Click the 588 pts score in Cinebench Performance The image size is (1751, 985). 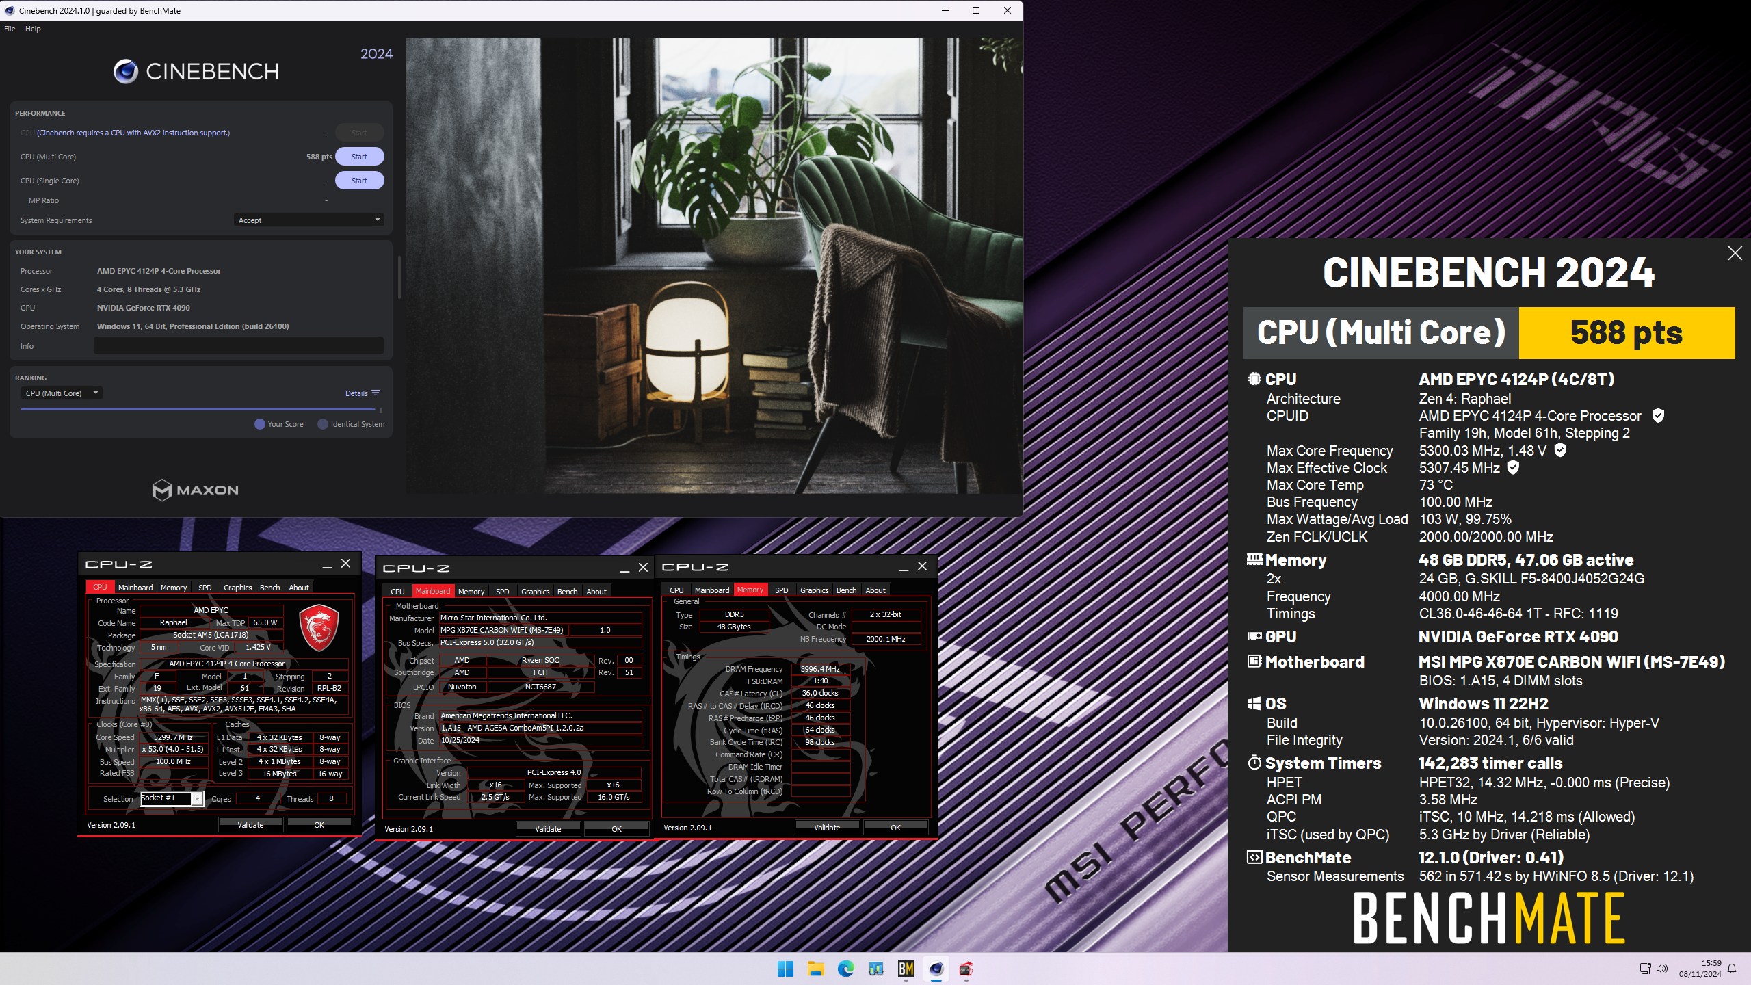319,157
